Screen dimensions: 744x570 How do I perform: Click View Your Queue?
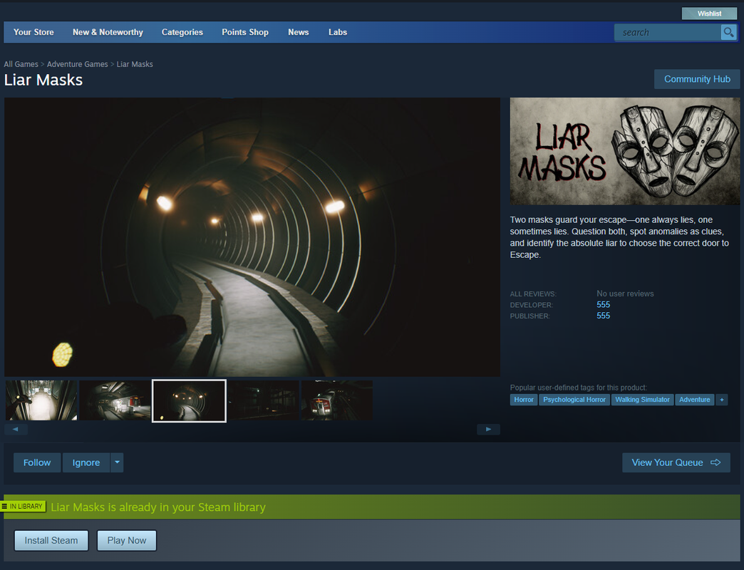[676, 462]
